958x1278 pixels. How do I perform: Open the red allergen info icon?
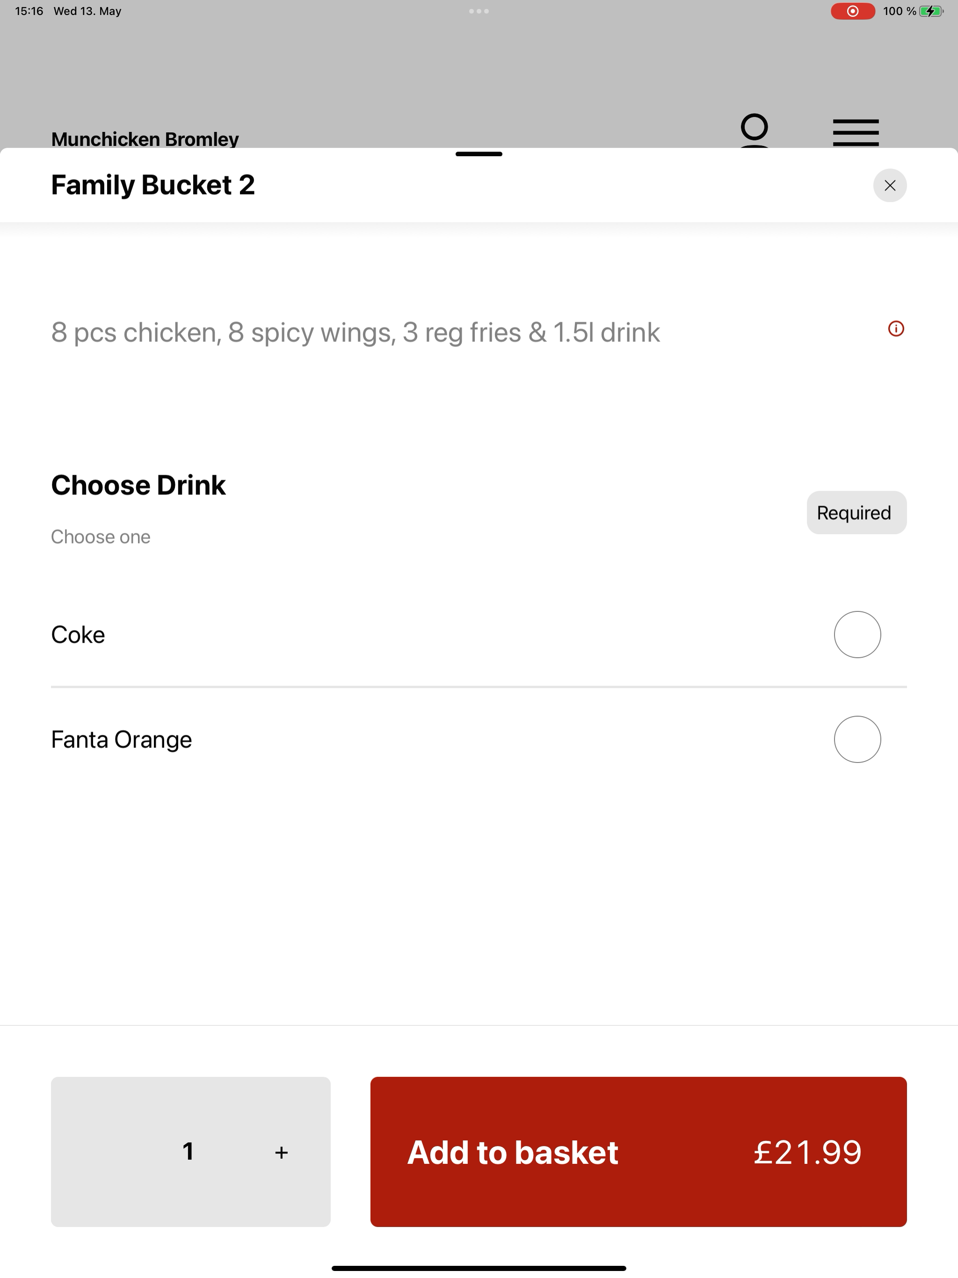[x=896, y=329]
